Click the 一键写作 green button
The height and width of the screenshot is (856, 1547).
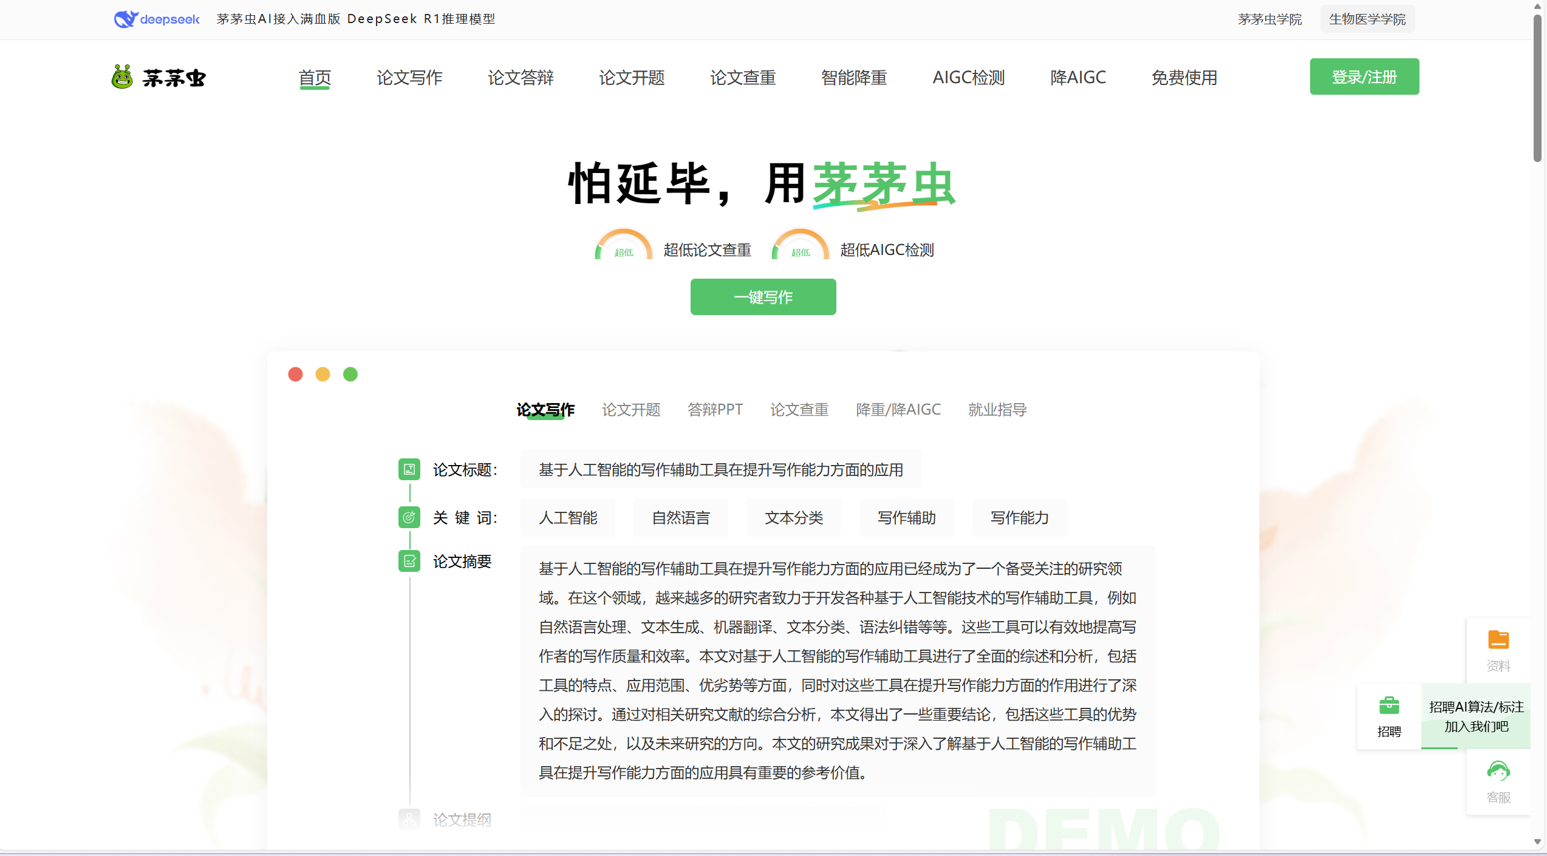point(763,297)
